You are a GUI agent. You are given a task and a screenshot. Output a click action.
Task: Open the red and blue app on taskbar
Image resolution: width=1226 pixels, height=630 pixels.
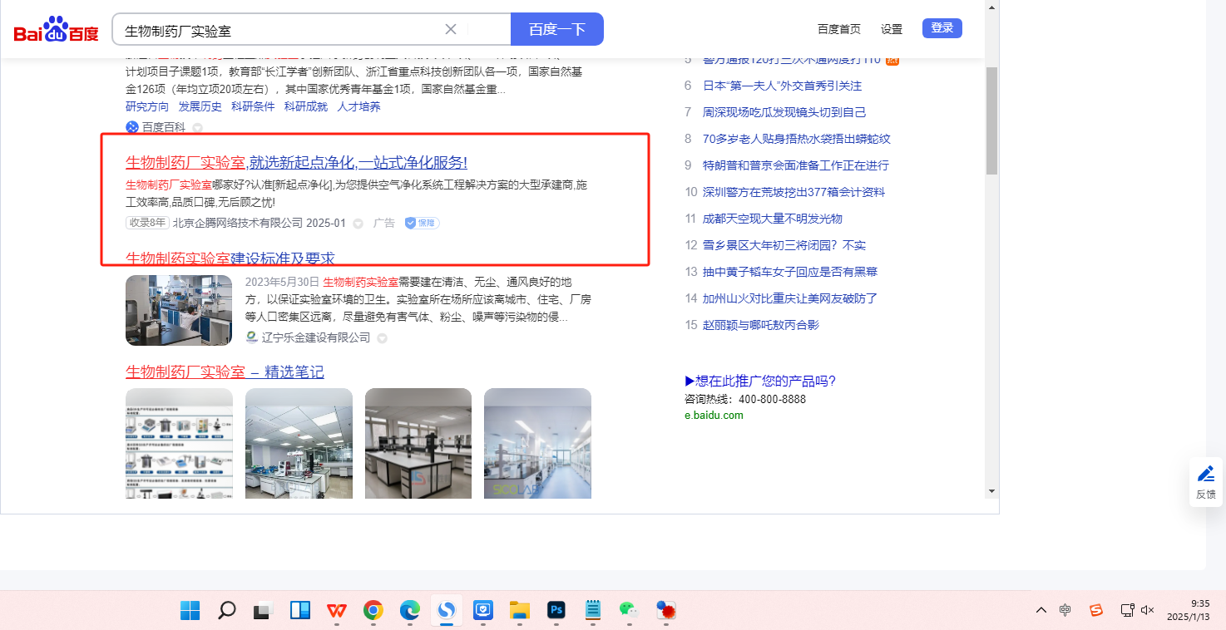tap(665, 611)
